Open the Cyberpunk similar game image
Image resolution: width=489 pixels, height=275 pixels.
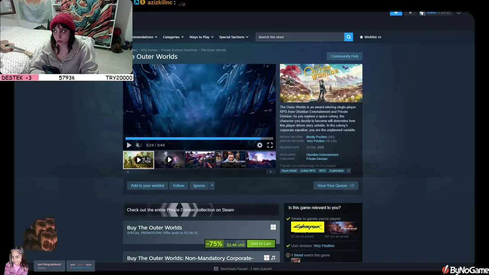click(308, 228)
